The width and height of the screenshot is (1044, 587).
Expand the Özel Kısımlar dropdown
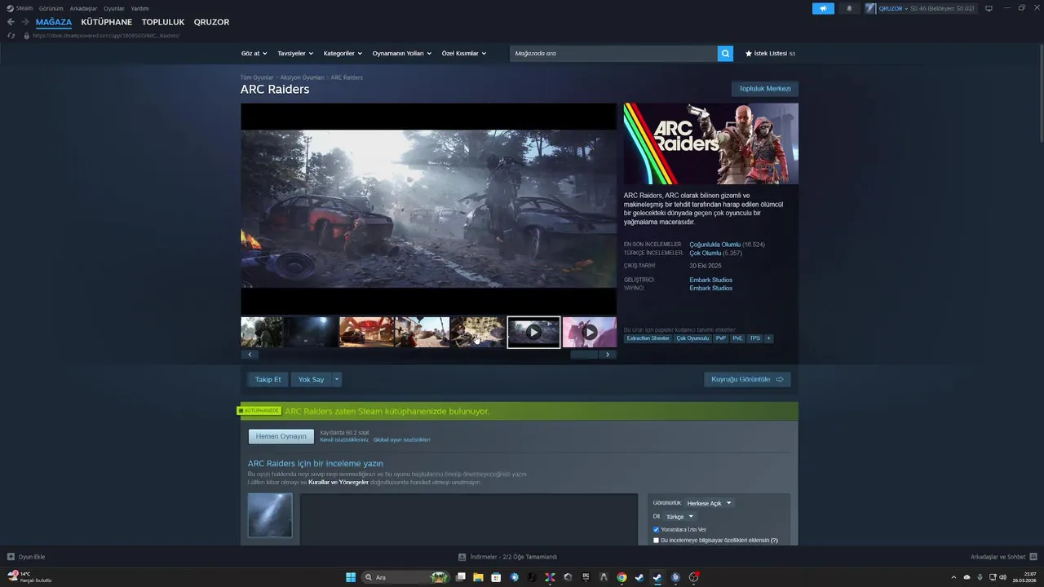click(x=464, y=53)
